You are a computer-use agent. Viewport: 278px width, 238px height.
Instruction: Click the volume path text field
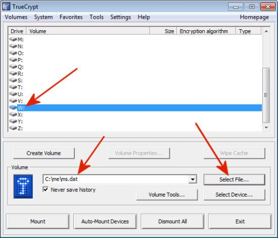pos(116,179)
